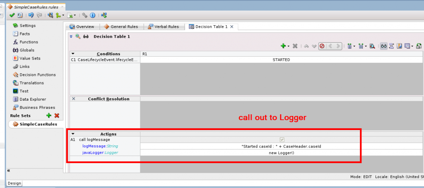
Task: Click the table rows operations icon
Action: 349,46
